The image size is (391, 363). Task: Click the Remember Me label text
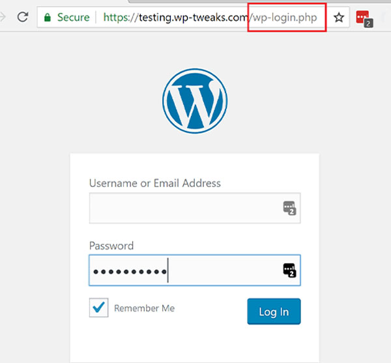(x=145, y=308)
